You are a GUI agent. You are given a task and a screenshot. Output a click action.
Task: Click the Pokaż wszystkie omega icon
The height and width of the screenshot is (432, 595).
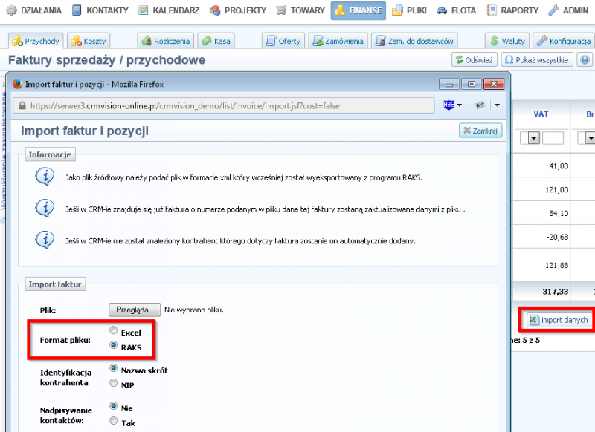pyautogui.click(x=508, y=60)
